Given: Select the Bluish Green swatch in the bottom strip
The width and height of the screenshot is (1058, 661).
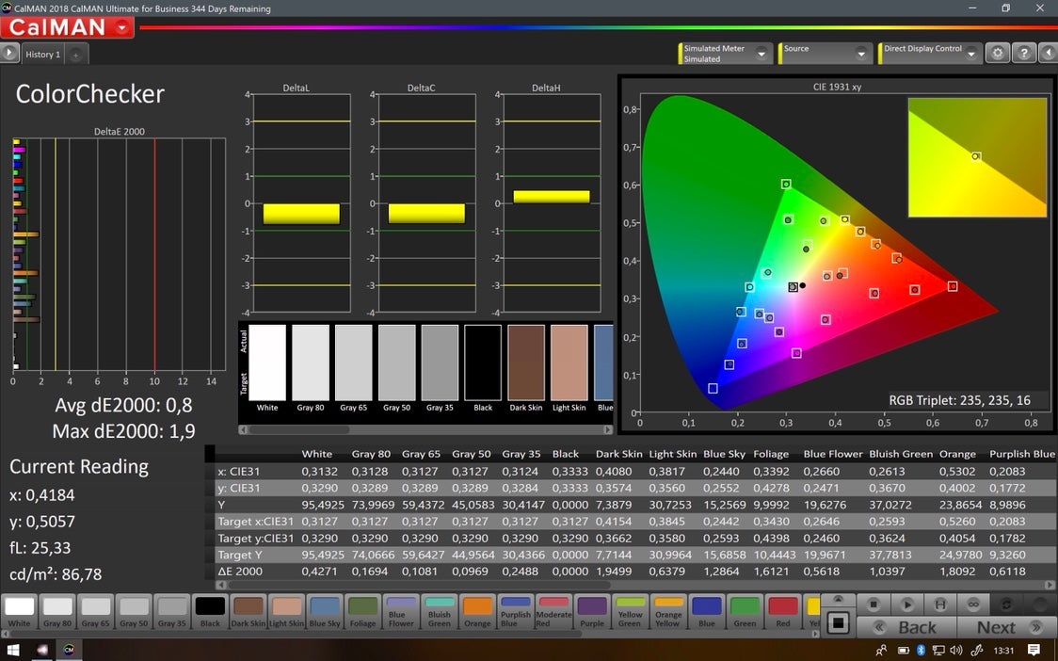Looking at the screenshot, I should (440, 612).
